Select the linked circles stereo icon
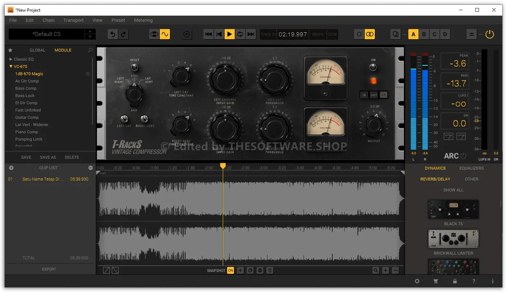This screenshot has width=507, height=292. (370, 34)
